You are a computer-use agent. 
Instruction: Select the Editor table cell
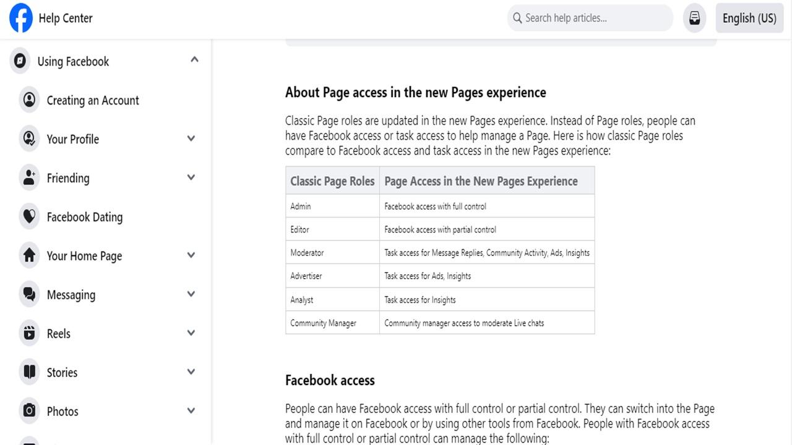[x=332, y=229]
